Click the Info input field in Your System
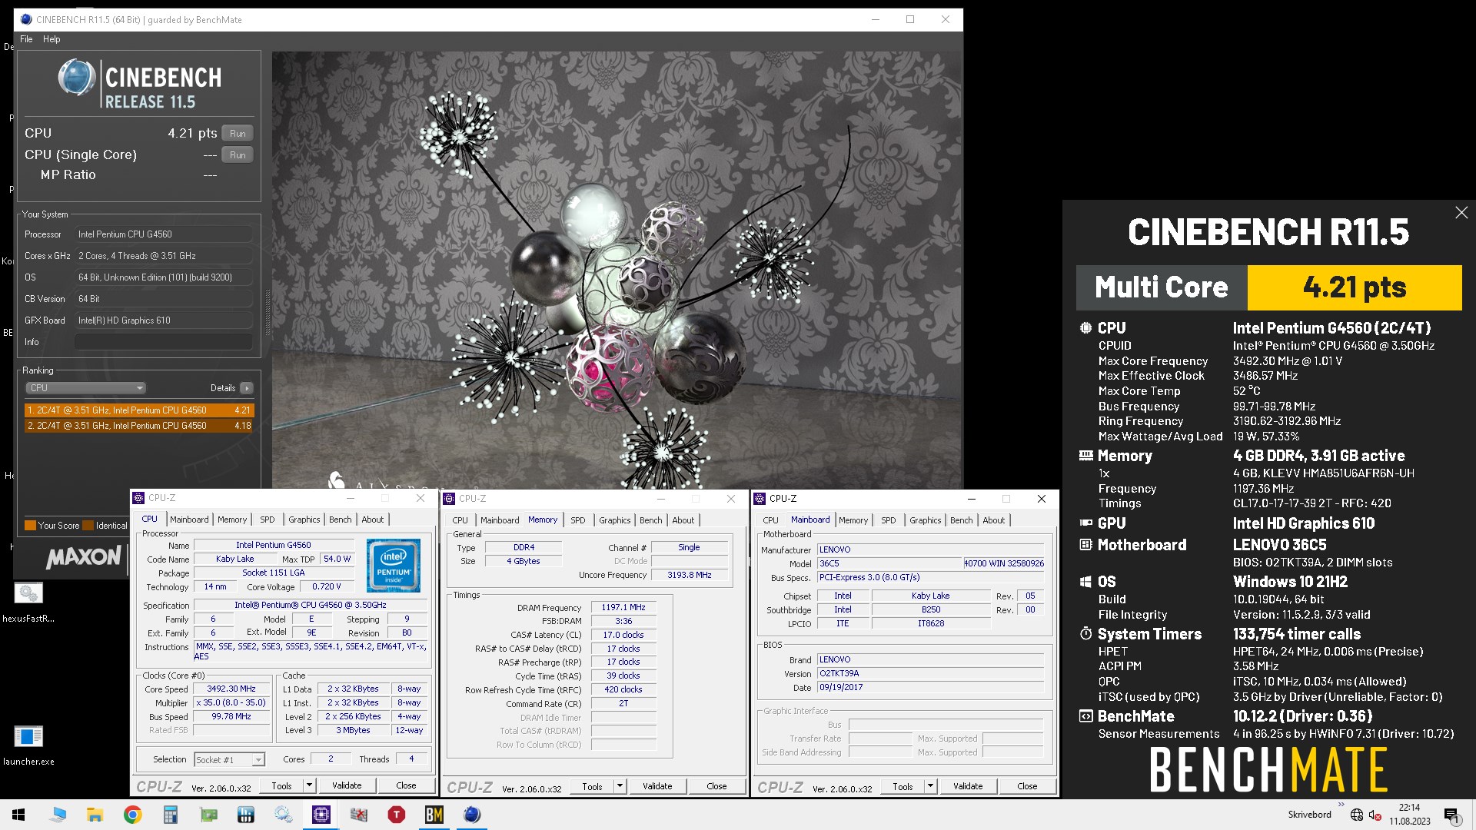1476x830 pixels. (164, 342)
